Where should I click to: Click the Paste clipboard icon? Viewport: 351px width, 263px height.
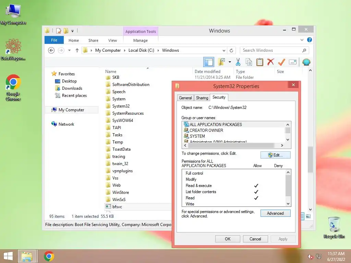[260, 62]
